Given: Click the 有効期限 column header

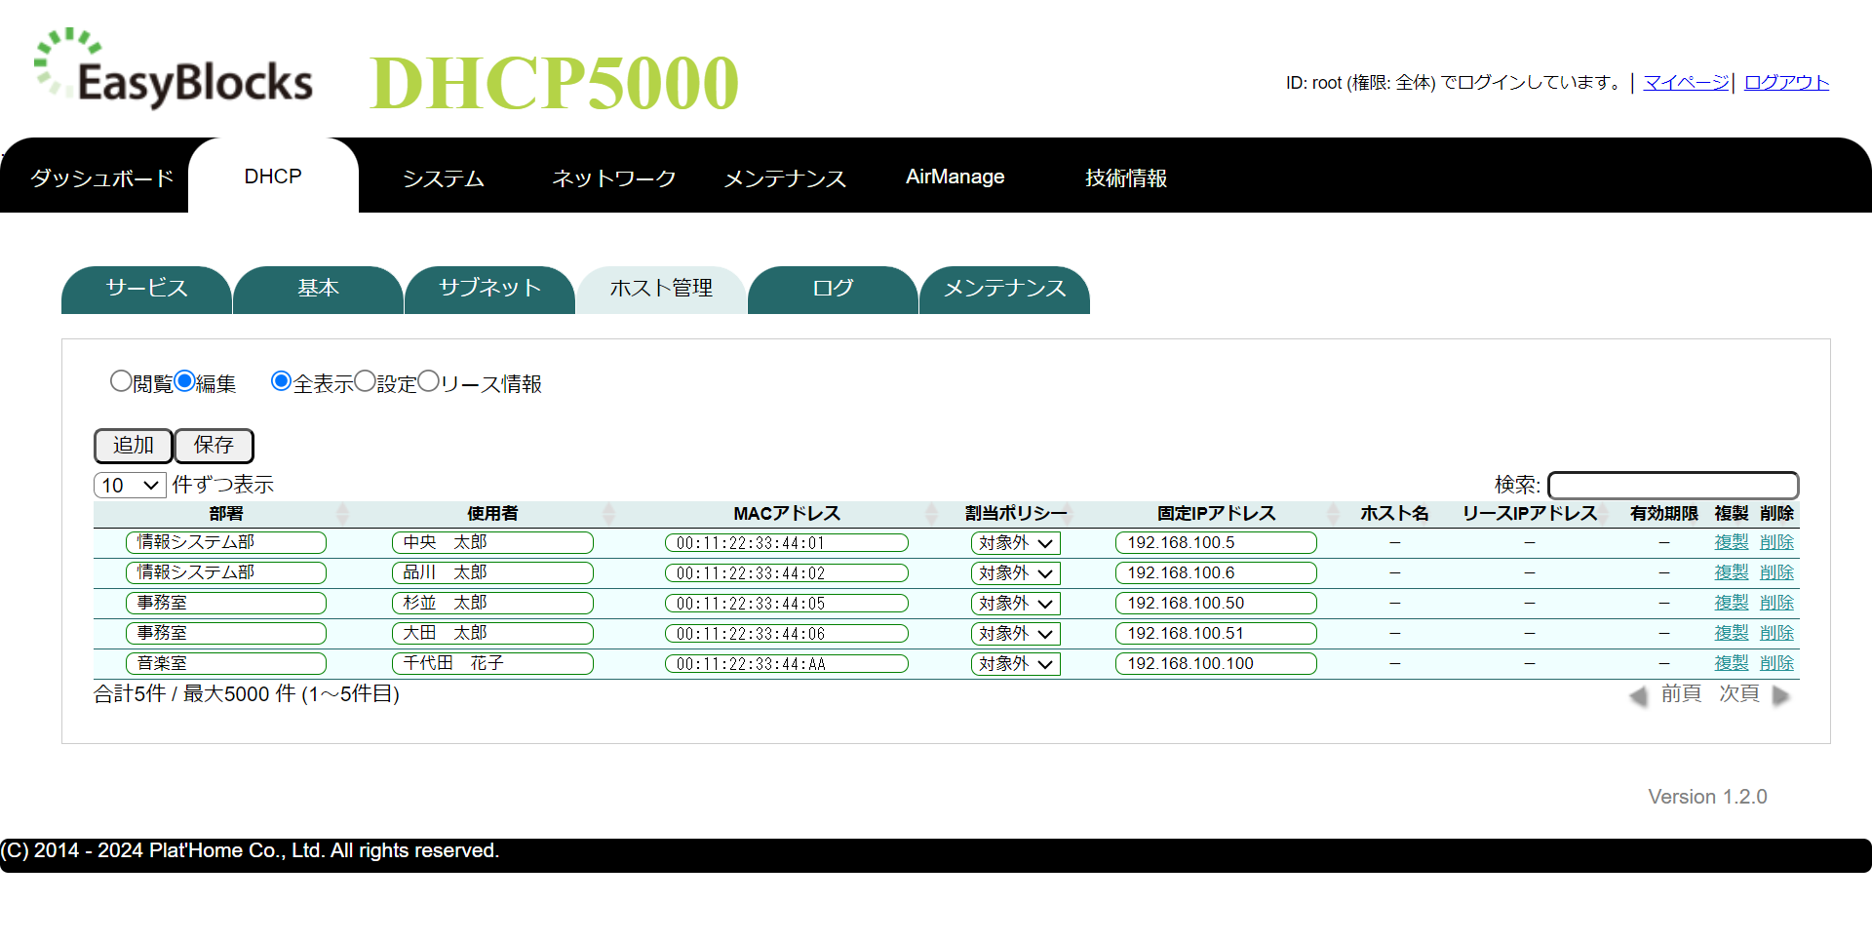Looking at the screenshot, I should [x=1663, y=513].
